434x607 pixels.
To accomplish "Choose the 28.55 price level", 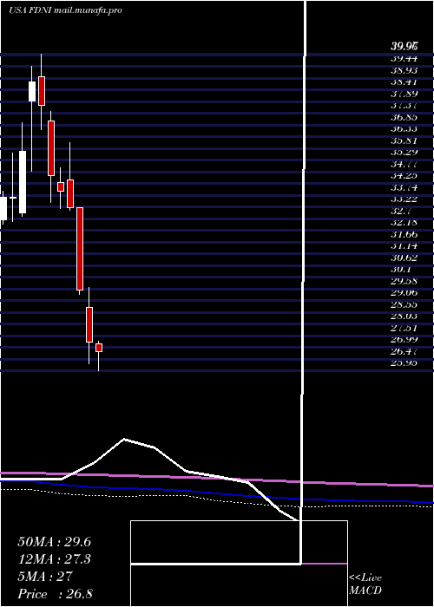I will 404,304.
